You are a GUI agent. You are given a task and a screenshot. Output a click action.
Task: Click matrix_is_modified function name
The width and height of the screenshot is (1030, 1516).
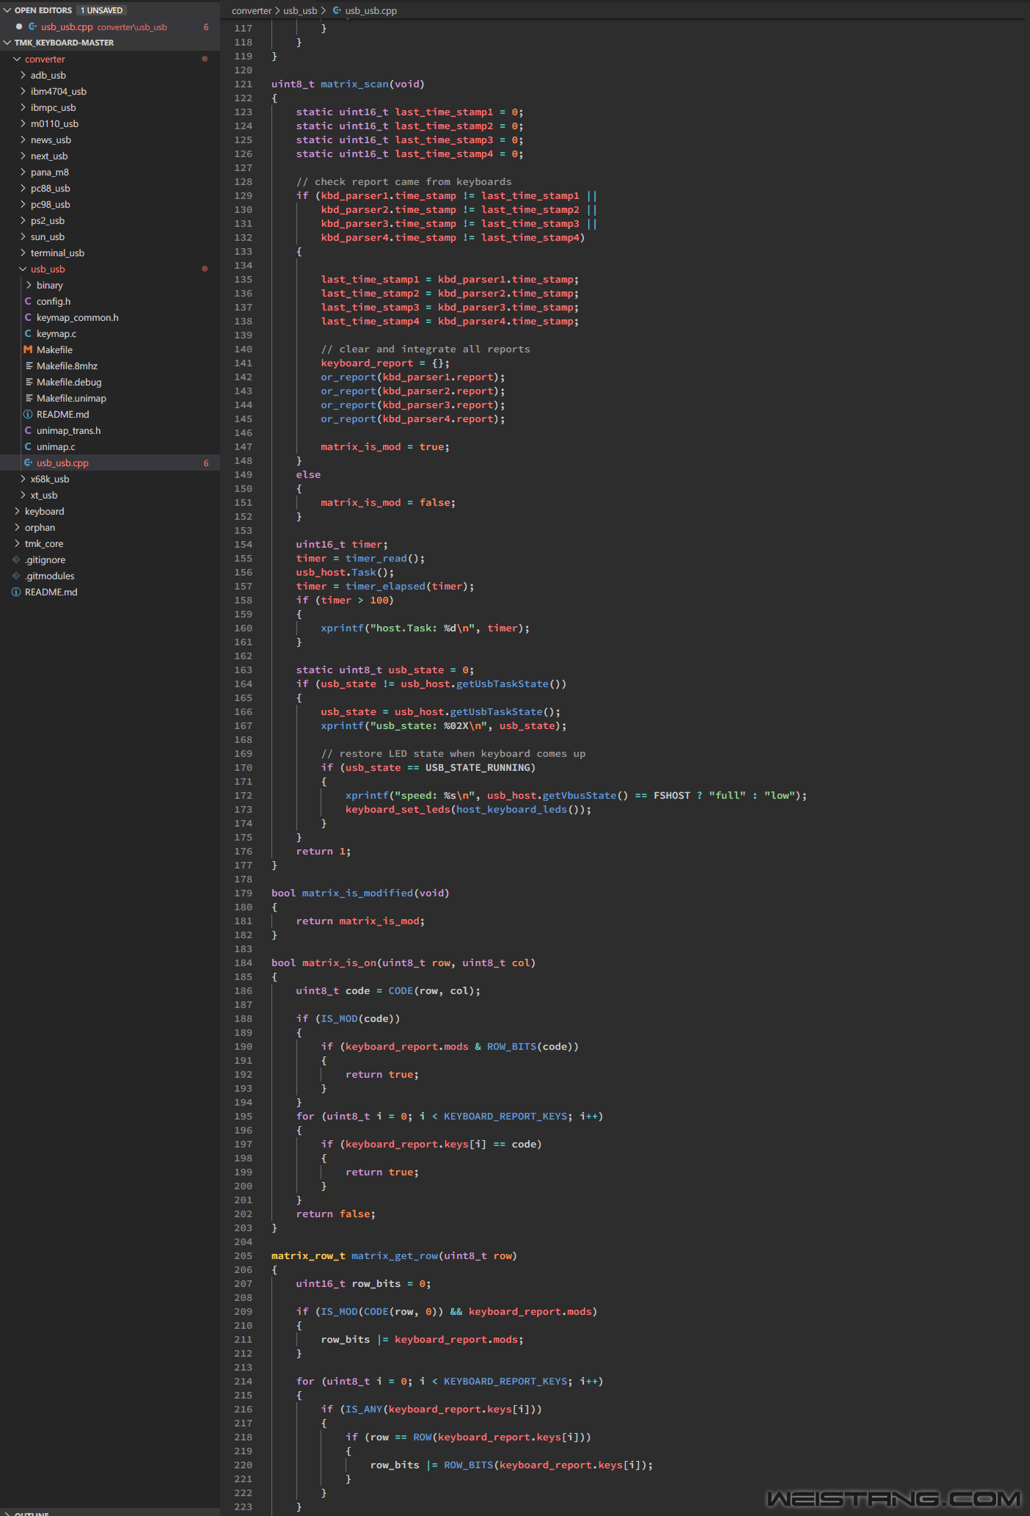pos(357,893)
